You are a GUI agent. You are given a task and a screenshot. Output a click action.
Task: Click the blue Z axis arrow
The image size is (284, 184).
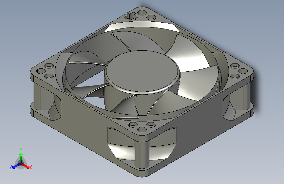(x=16, y=166)
